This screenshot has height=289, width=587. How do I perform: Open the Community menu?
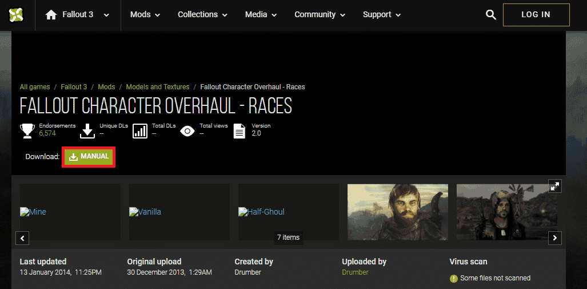[320, 15]
